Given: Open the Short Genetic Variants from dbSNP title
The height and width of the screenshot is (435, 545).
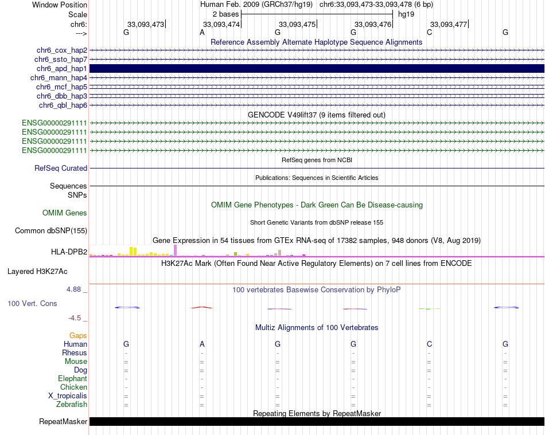Looking at the screenshot, I should 317,222.
